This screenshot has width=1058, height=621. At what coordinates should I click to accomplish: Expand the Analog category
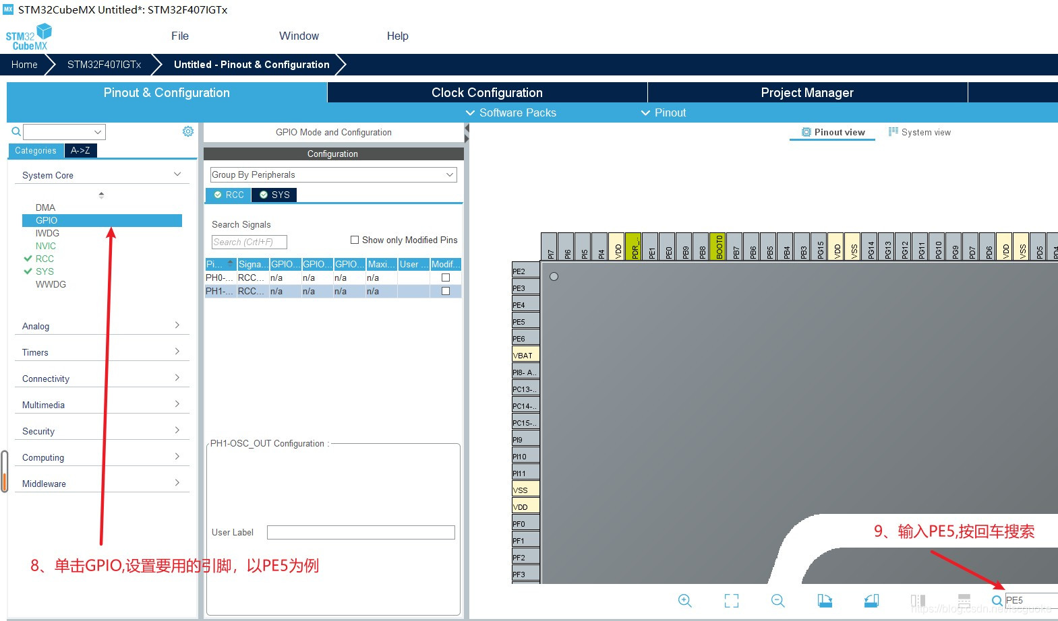tap(177, 325)
